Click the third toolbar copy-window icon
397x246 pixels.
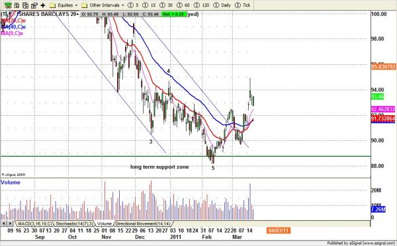pyautogui.click(x=25, y=5)
